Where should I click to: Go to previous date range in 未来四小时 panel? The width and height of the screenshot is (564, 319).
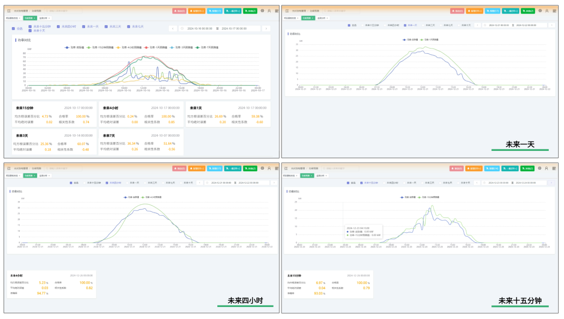click(x=200, y=183)
